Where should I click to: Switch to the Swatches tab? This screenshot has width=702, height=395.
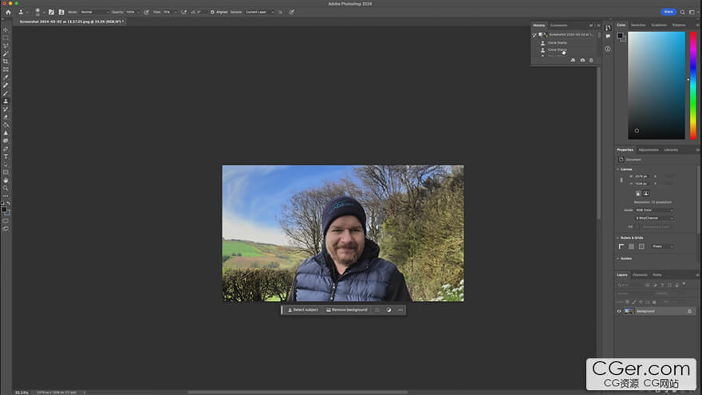638,25
